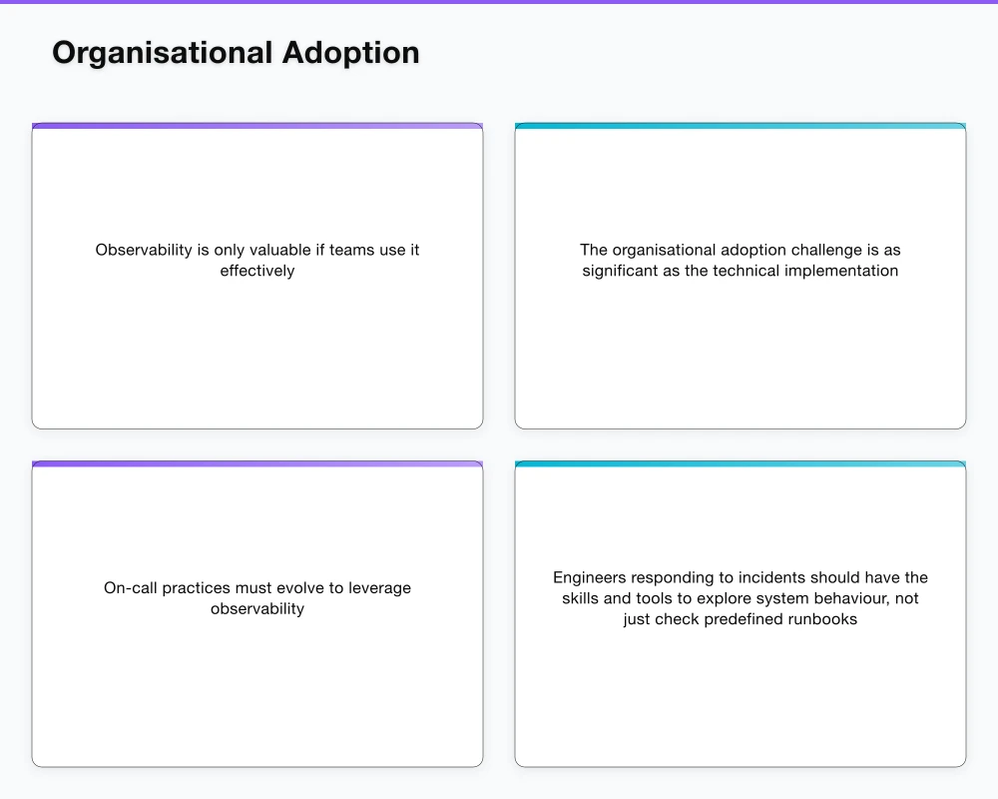The image size is (998, 799).
Task: Click the purple bar at screen top
Action: 499,4
